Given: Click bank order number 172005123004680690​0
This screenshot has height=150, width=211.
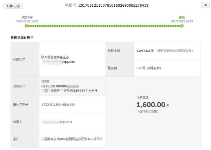Looking at the screenshot, I should [x=58, y=105].
